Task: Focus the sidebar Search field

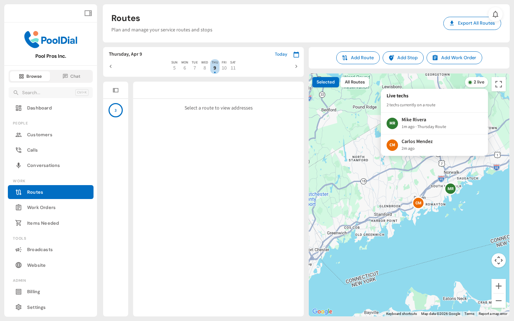Action: [46, 93]
